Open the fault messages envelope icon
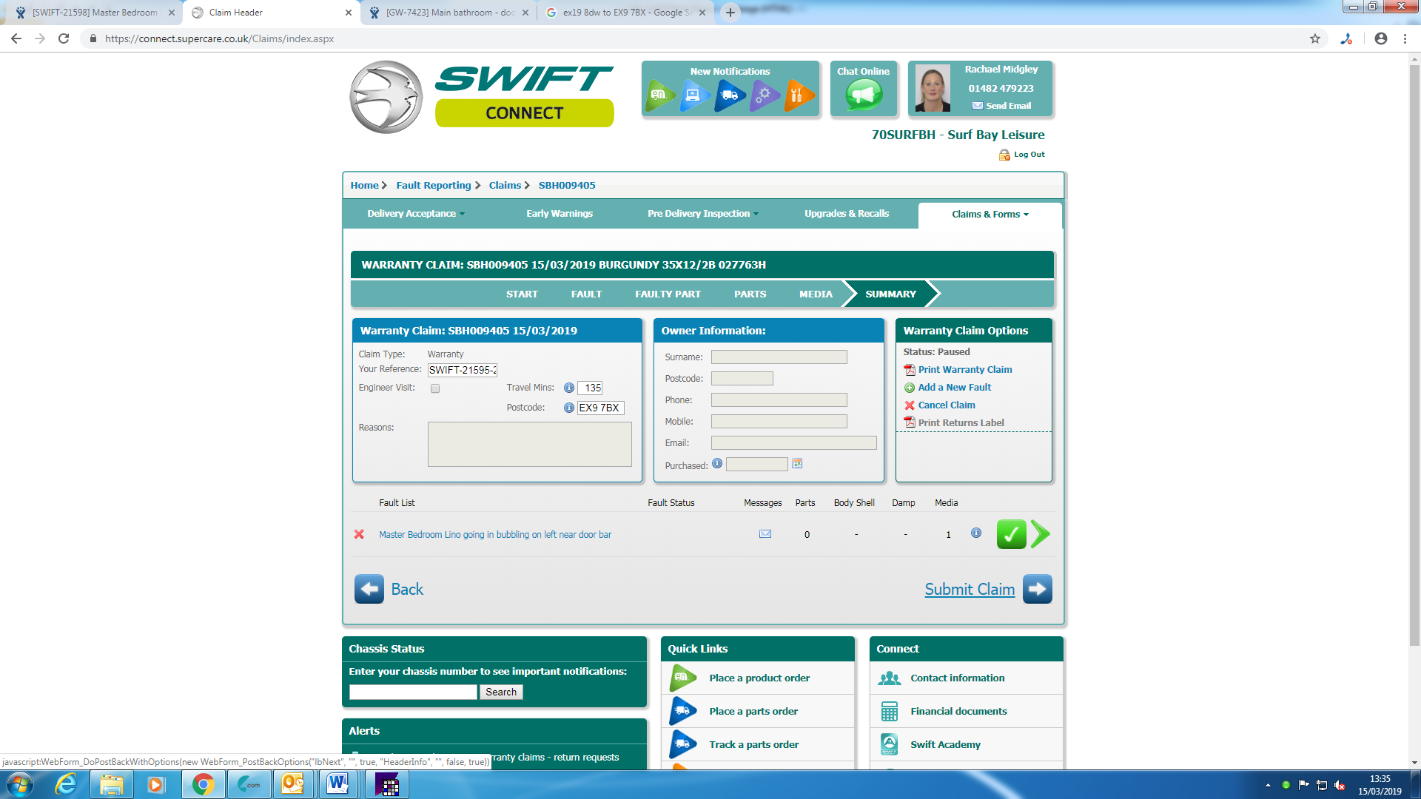Image resolution: width=1421 pixels, height=799 pixels. pos(765,534)
